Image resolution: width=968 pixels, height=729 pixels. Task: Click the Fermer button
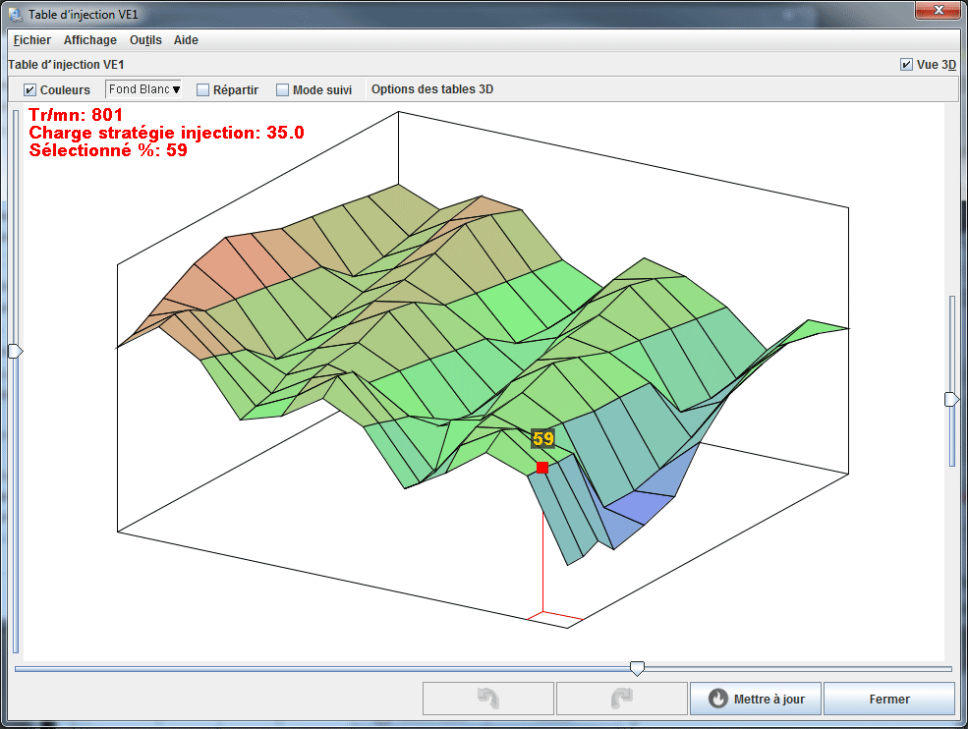pos(888,699)
